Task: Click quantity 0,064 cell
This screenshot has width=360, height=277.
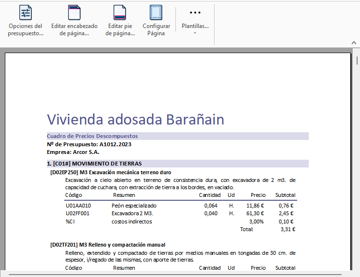Action: point(211,206)
